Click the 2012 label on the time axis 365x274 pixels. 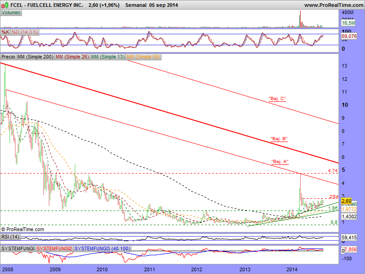197,269
